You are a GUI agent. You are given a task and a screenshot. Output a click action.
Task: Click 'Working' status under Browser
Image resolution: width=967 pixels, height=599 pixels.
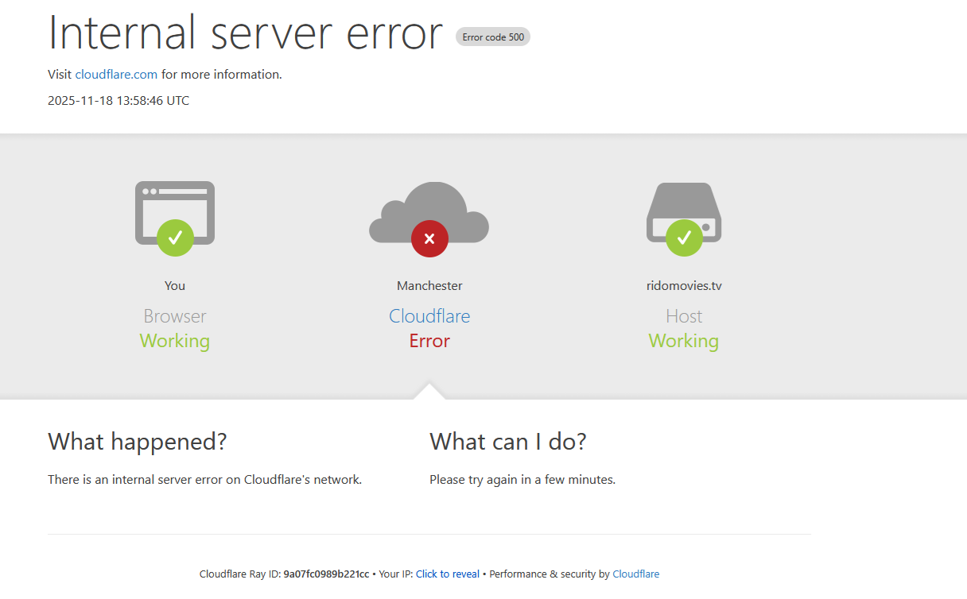175,341
